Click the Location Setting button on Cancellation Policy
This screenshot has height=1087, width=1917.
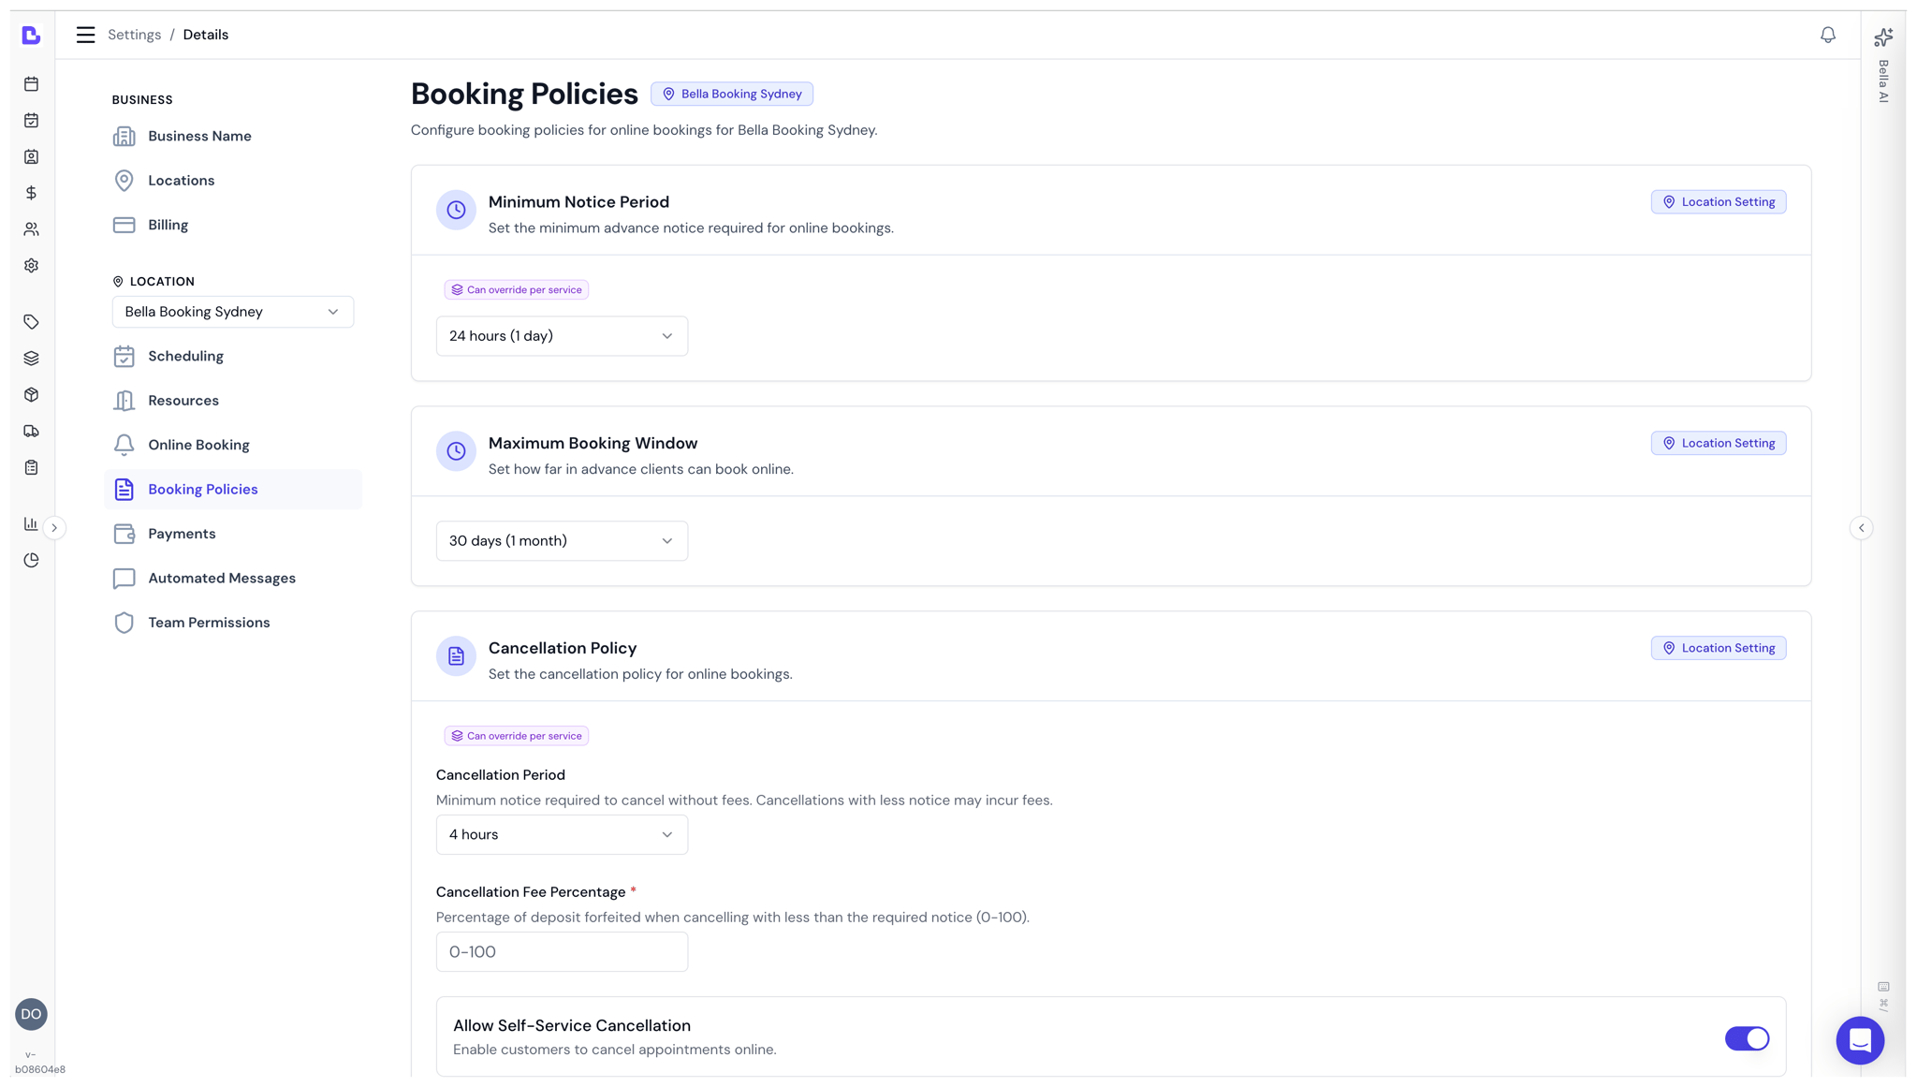point(1718,647)
